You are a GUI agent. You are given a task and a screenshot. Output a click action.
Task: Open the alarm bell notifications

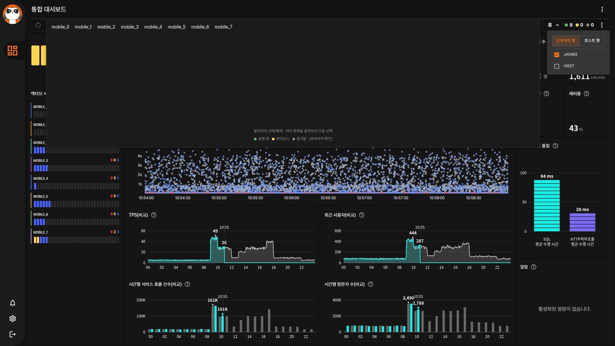pyautogui.click(x=12, y=303)
